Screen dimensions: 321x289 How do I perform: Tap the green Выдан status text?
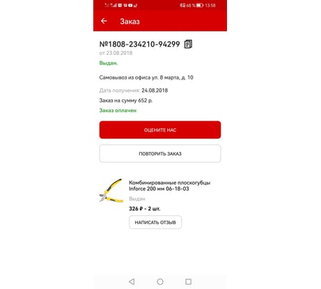tap(109, 63)
